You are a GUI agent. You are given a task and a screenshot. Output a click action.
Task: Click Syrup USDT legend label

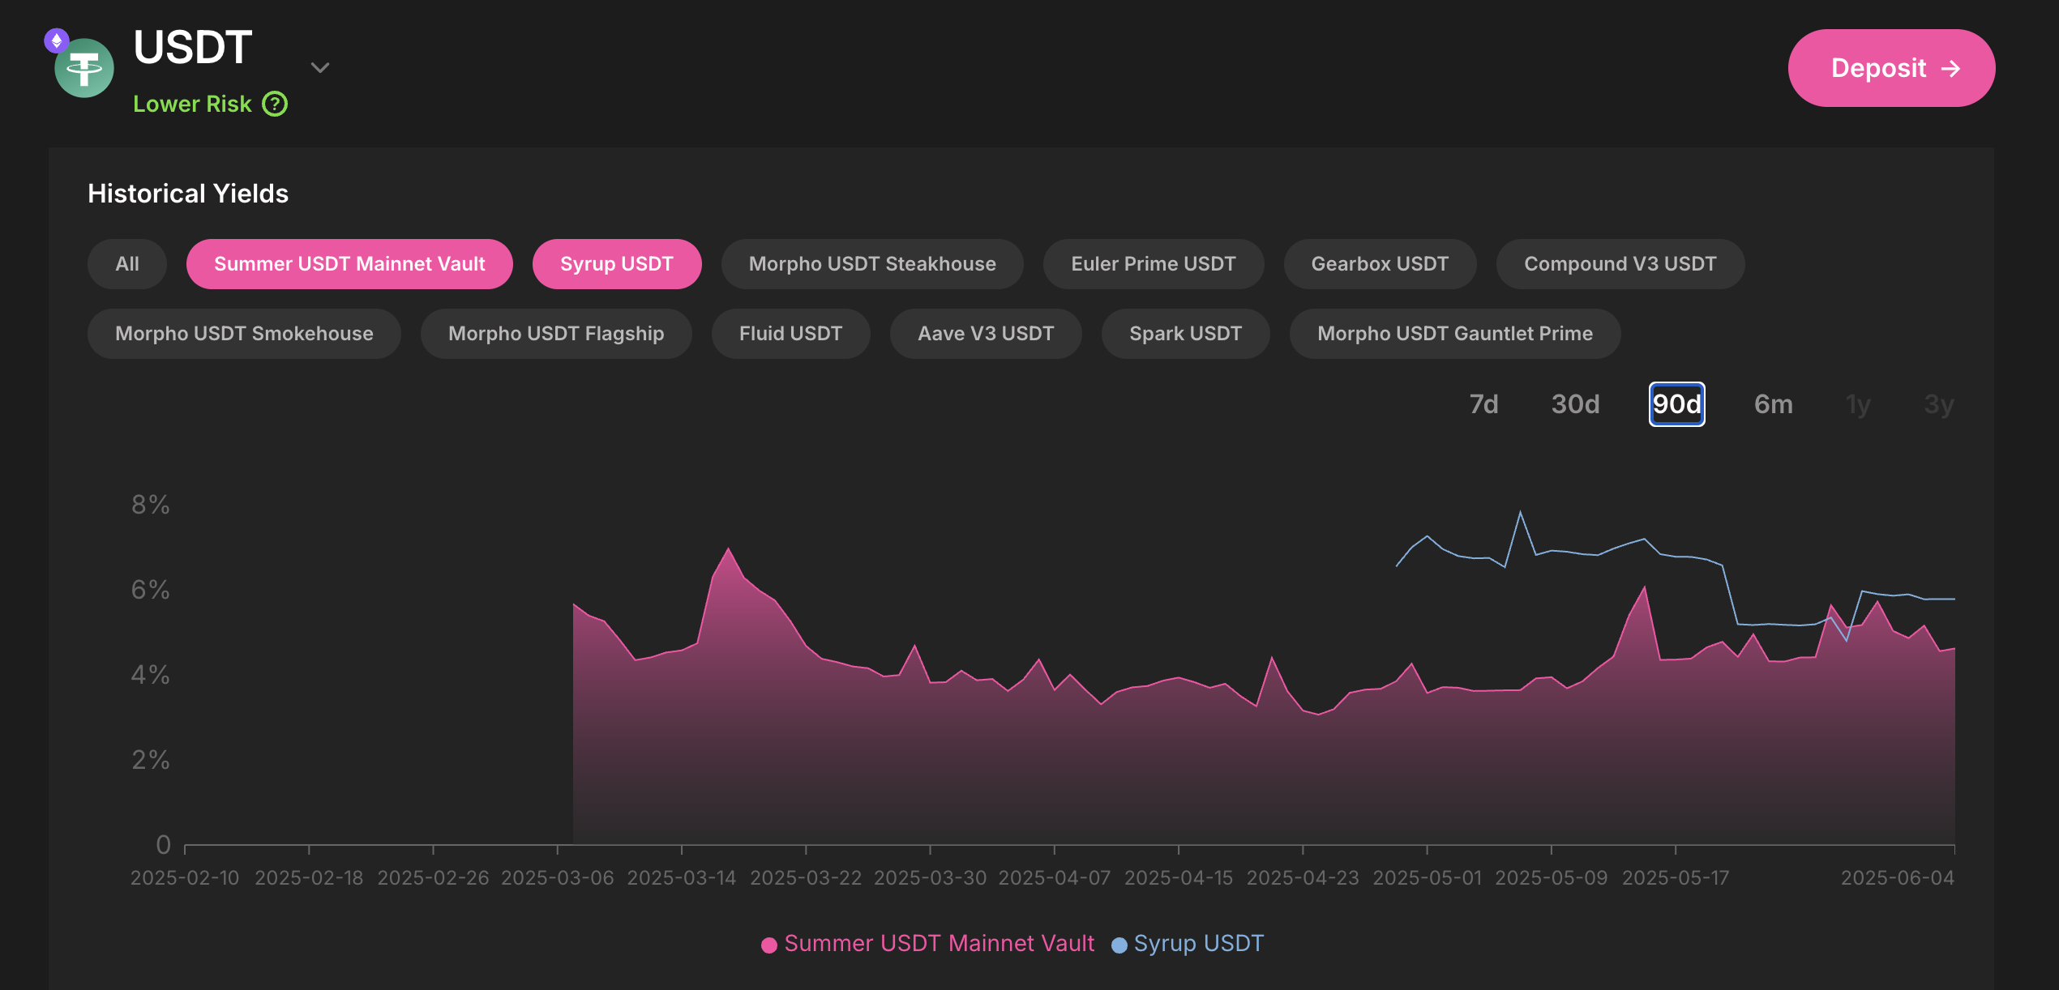pos(1198,944)
